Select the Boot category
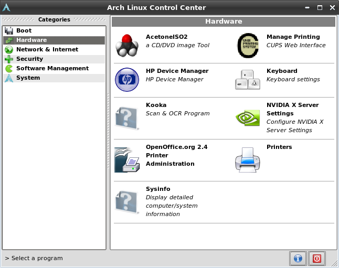The image size is (339, 268). coord(54,31)
